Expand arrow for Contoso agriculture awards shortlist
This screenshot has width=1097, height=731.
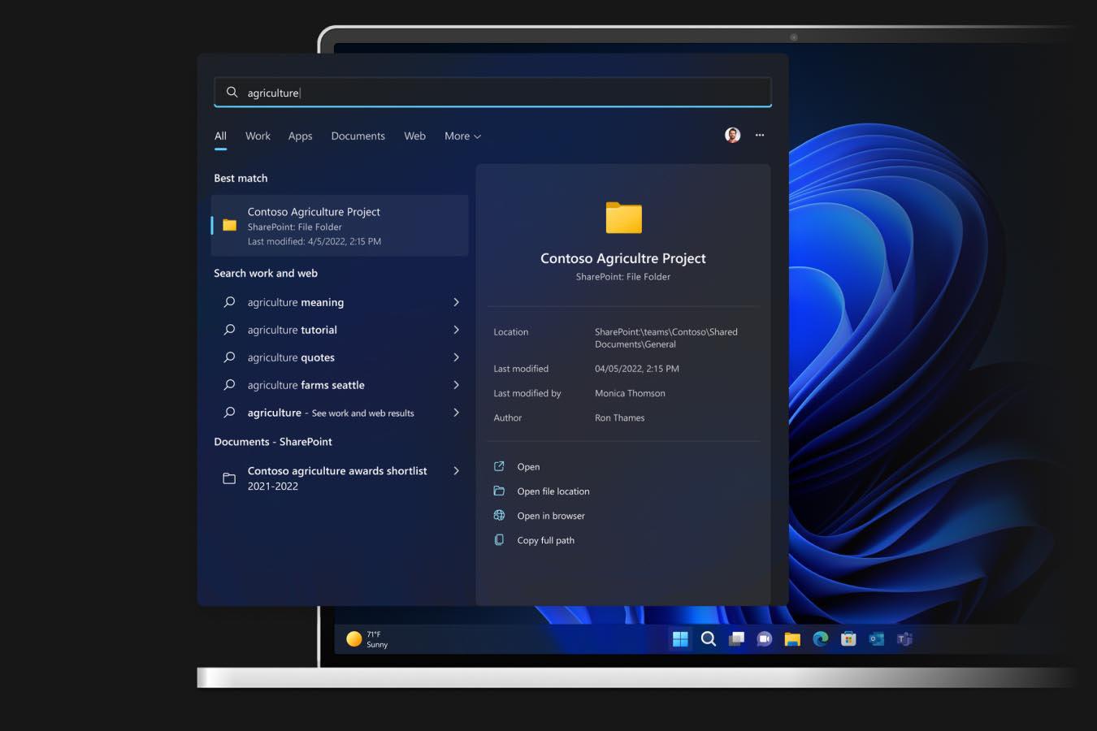[x=456, y=470]
